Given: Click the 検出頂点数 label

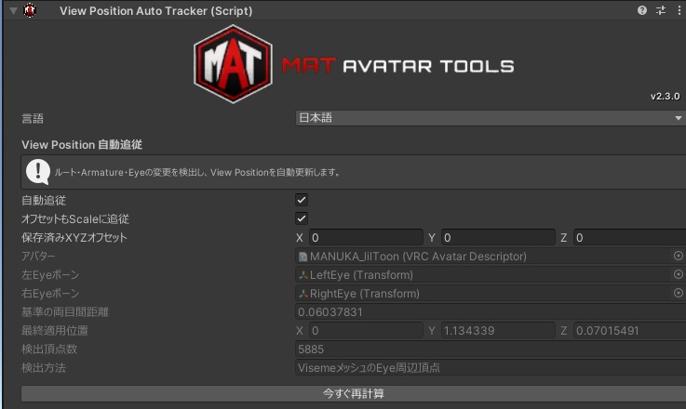Looking at the screenshot, I should tap(49, 350).
